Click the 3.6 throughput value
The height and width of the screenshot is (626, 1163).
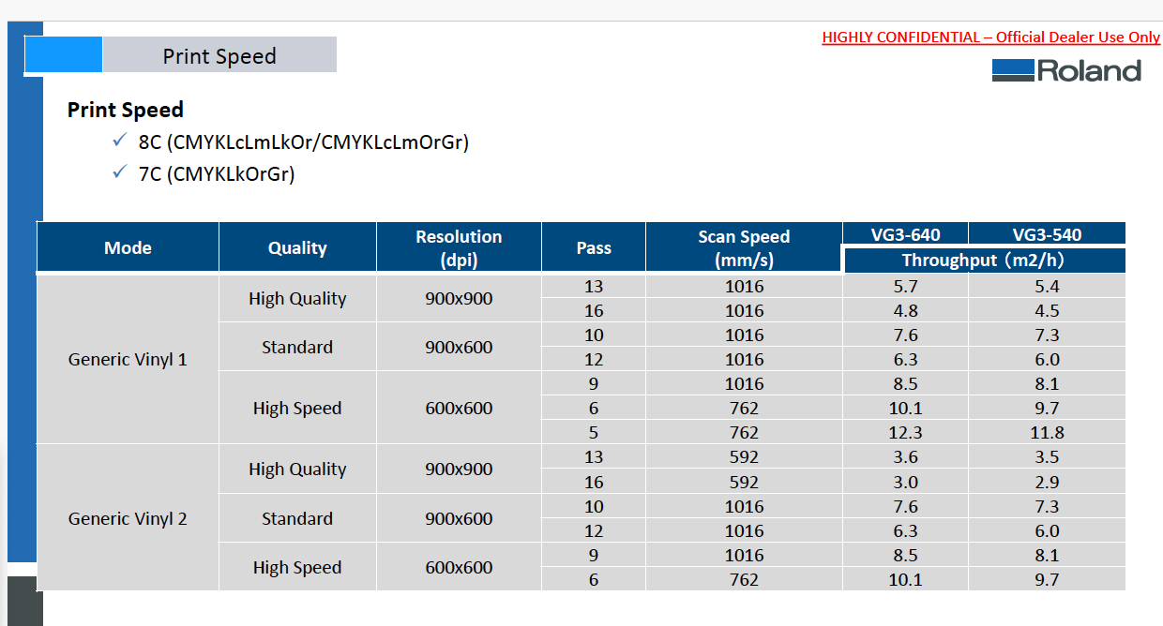(x=905, y=457)
